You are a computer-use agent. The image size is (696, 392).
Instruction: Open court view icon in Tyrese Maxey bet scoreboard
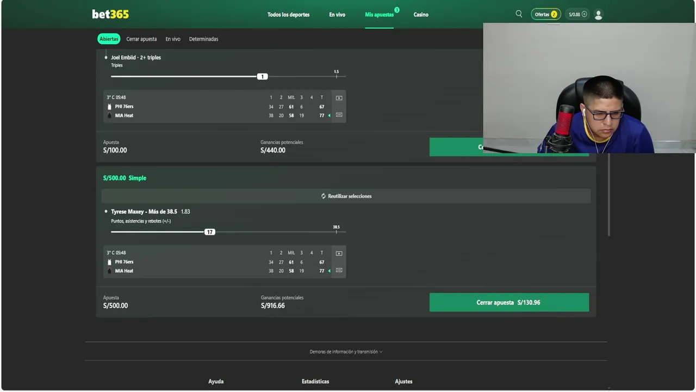339,270
